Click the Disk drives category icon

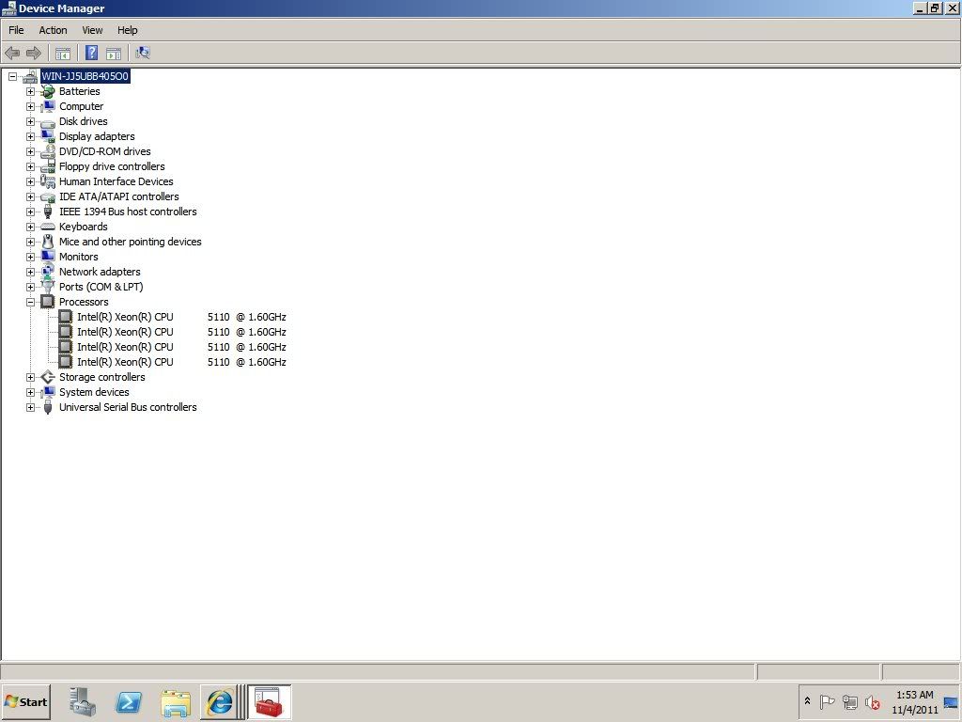pos(47,122)
